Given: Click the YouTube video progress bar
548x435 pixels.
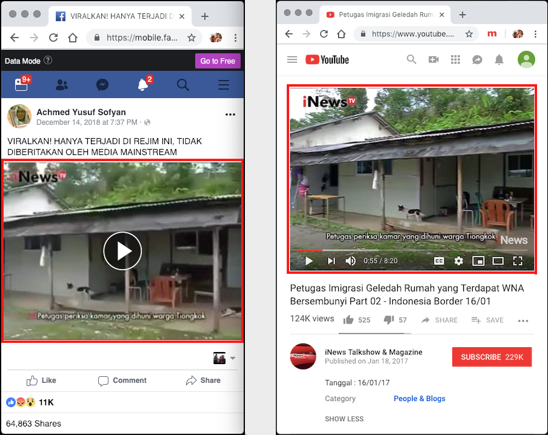Looking at the screenshot, I should [412, 250].
